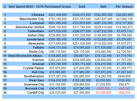This screenshot has height=101, width=137.
Task: Select Newcastle's purchased gross £371,845,000
Action: [58, 43]
